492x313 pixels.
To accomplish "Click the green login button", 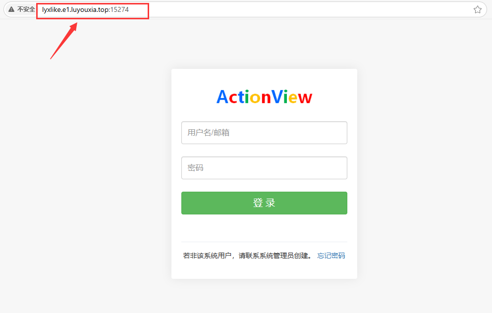I will point(264,203).
